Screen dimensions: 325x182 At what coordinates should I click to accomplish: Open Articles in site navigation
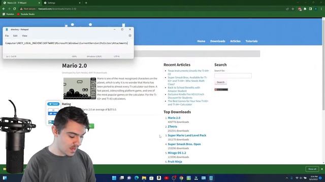tap(235, 41)
